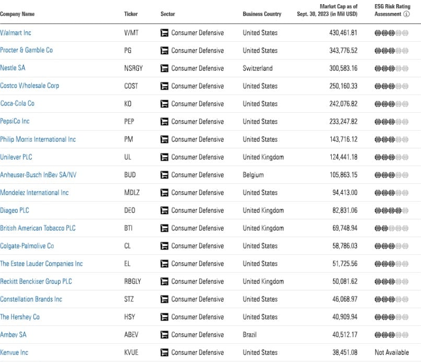
Task: Open the PepsiCo Inc company link
Action: pyautogui.click(x=15, y=121)
